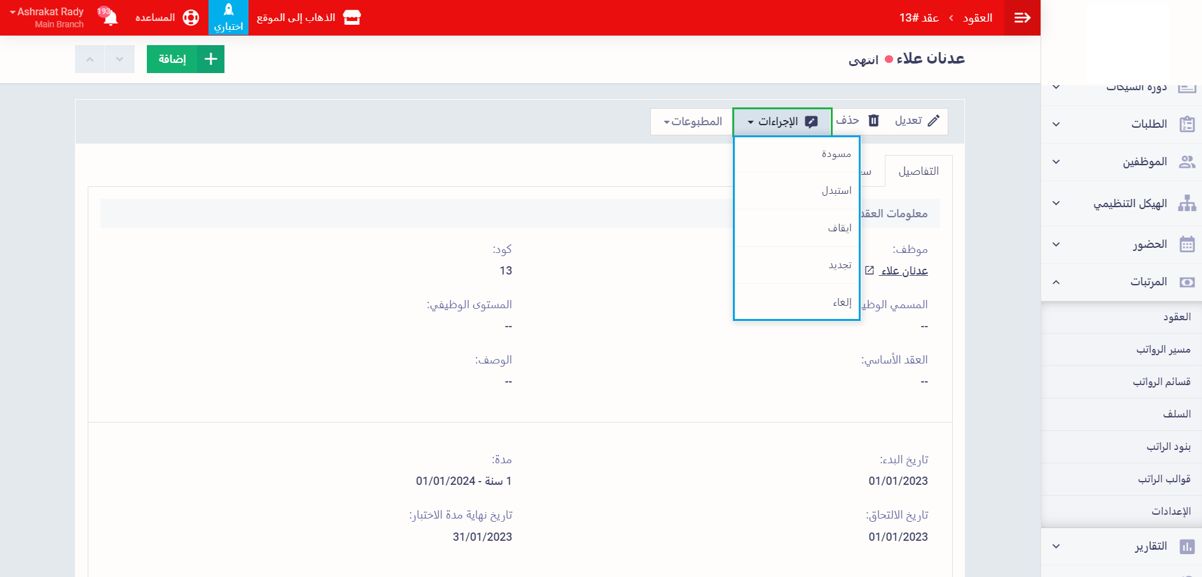Open the المساعده help lifebuoy icon
This screenshot has width=1202, height=577.
click(x=191, y=18)
